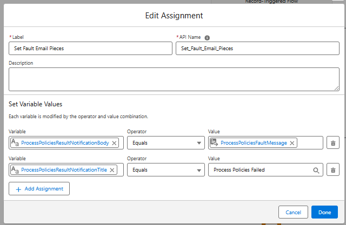Screen dimensions: 346x225
Task: Click the API Name info icon
Action: tap(207, 37)
